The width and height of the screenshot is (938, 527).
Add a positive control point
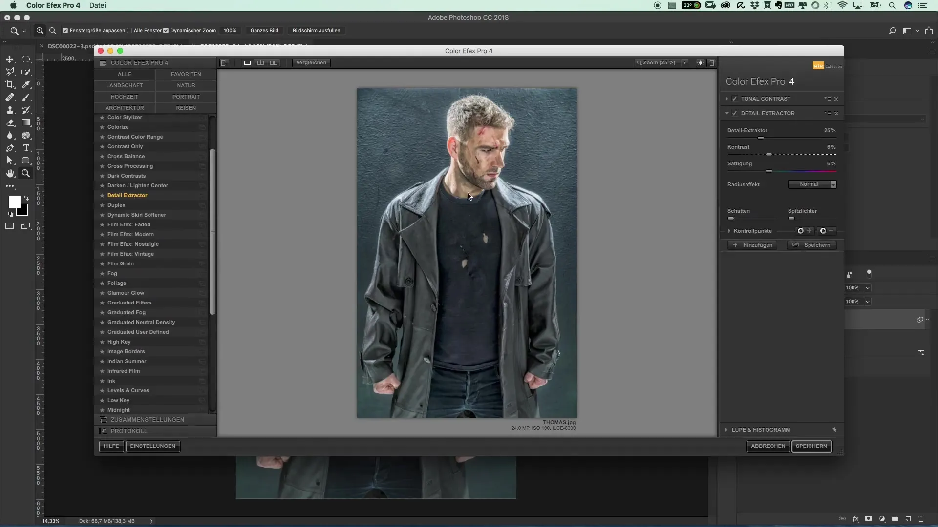coord(804,231)
